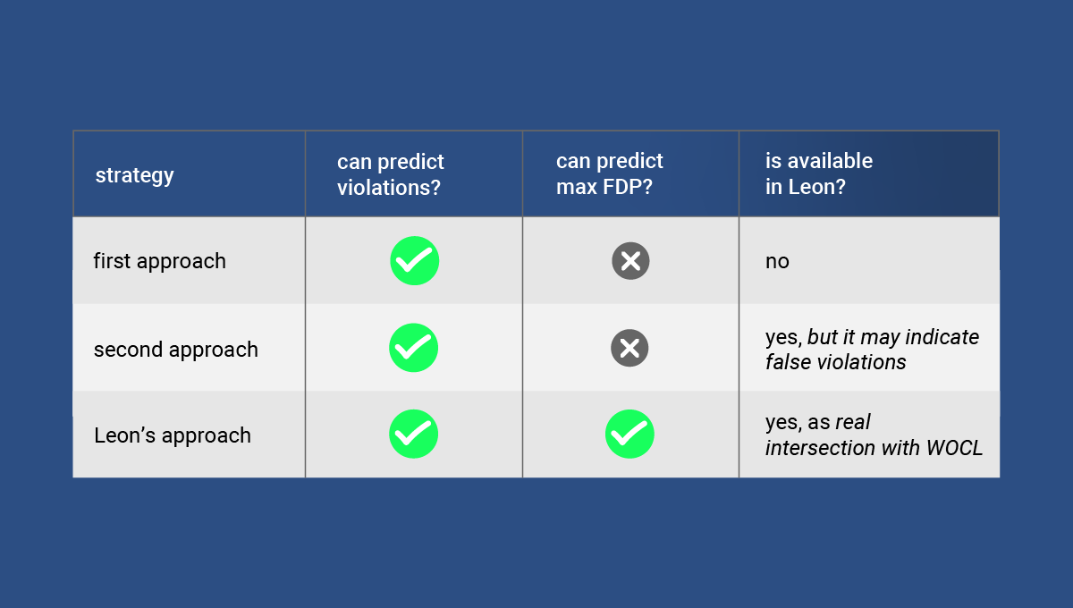Image resolution: width=1073 pixels, height=608 pixels.
Task: Select the 'can predict violations?' header
Action: (x=391, y=174)
